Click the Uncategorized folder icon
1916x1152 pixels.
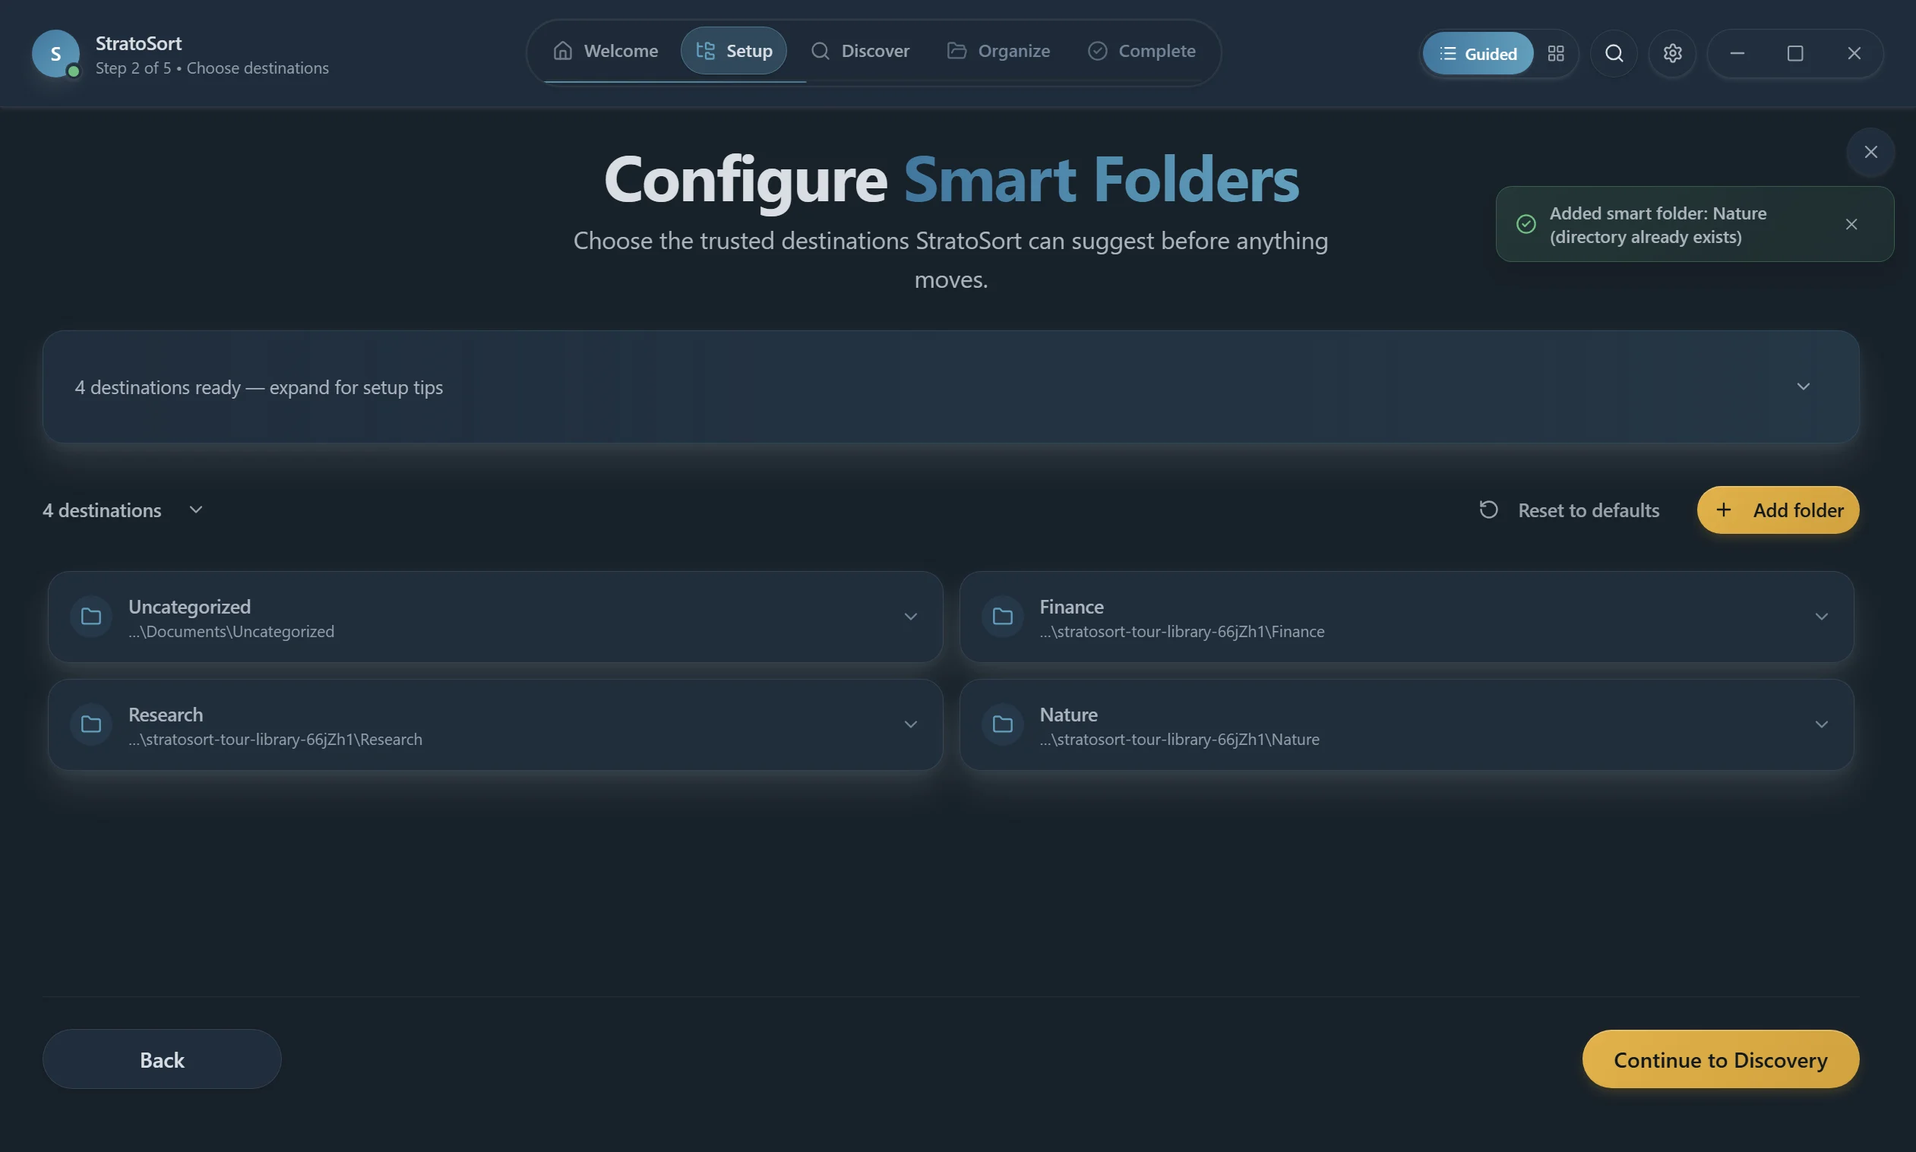pos(91,617)
